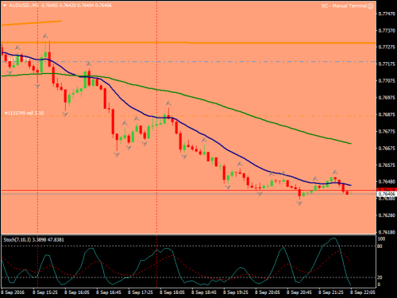This screenshot has height=298, width=397.
Task: Click the down-fractal arrow below the lowest candle
Action: [x=299, y=203]
